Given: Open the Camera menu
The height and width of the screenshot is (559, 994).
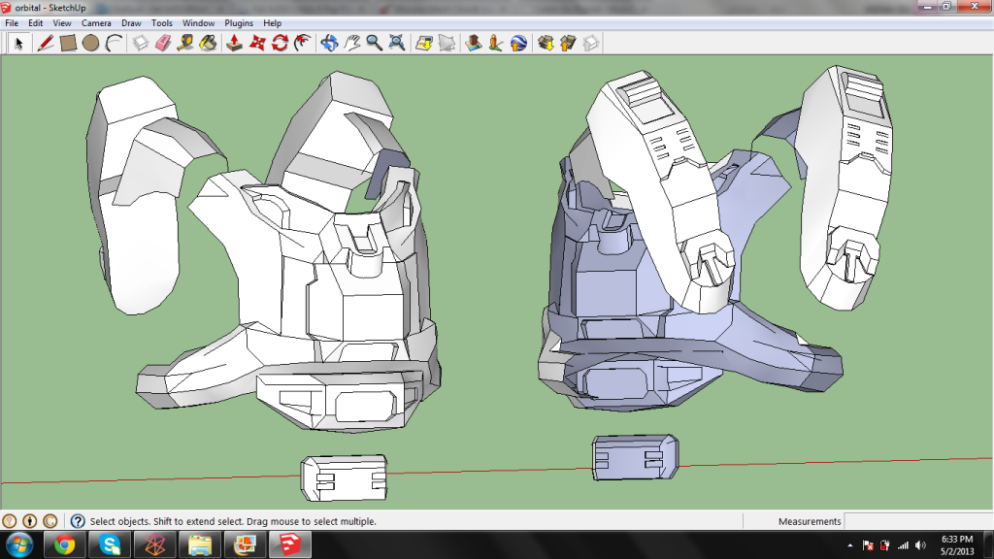Looking at the screenshot, I should [95, 22].
